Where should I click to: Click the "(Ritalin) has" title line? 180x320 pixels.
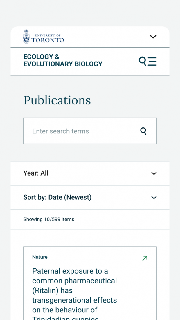(52, 290)
